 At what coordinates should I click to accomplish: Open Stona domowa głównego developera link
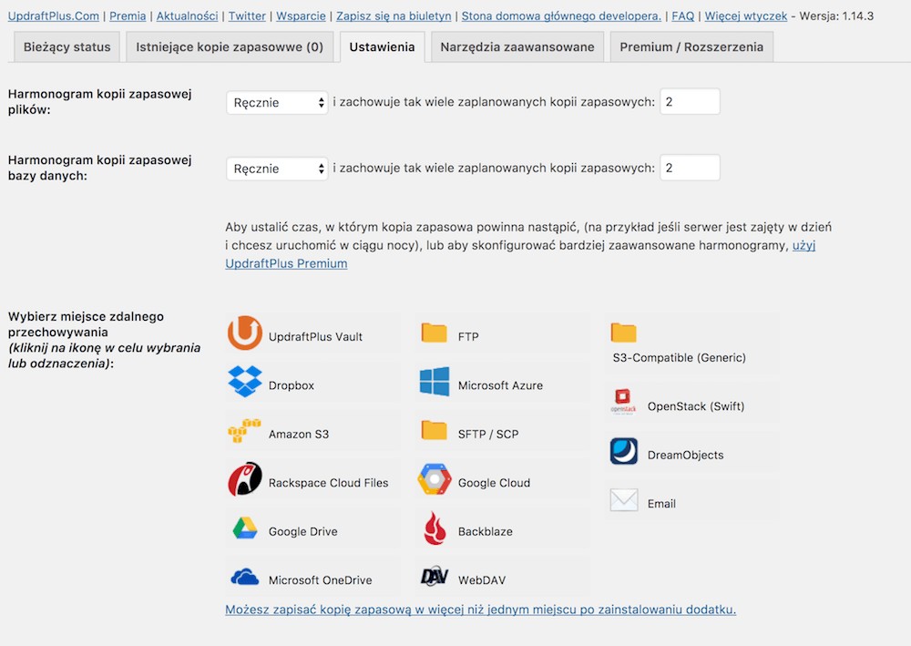click(x=561, y=16)
